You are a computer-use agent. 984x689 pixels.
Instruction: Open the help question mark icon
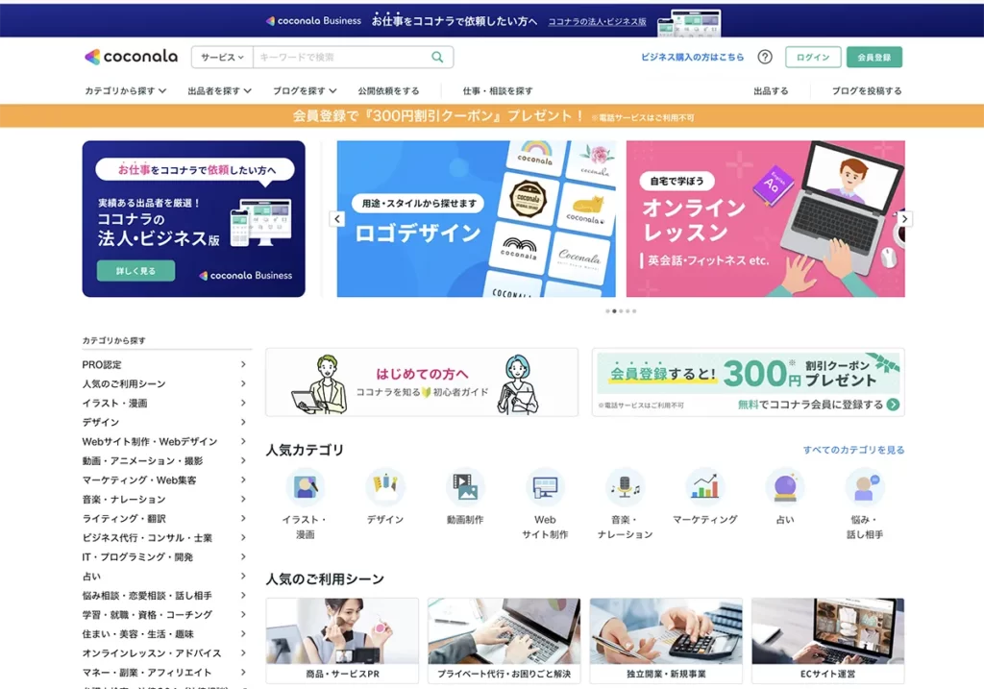(764, 57)
